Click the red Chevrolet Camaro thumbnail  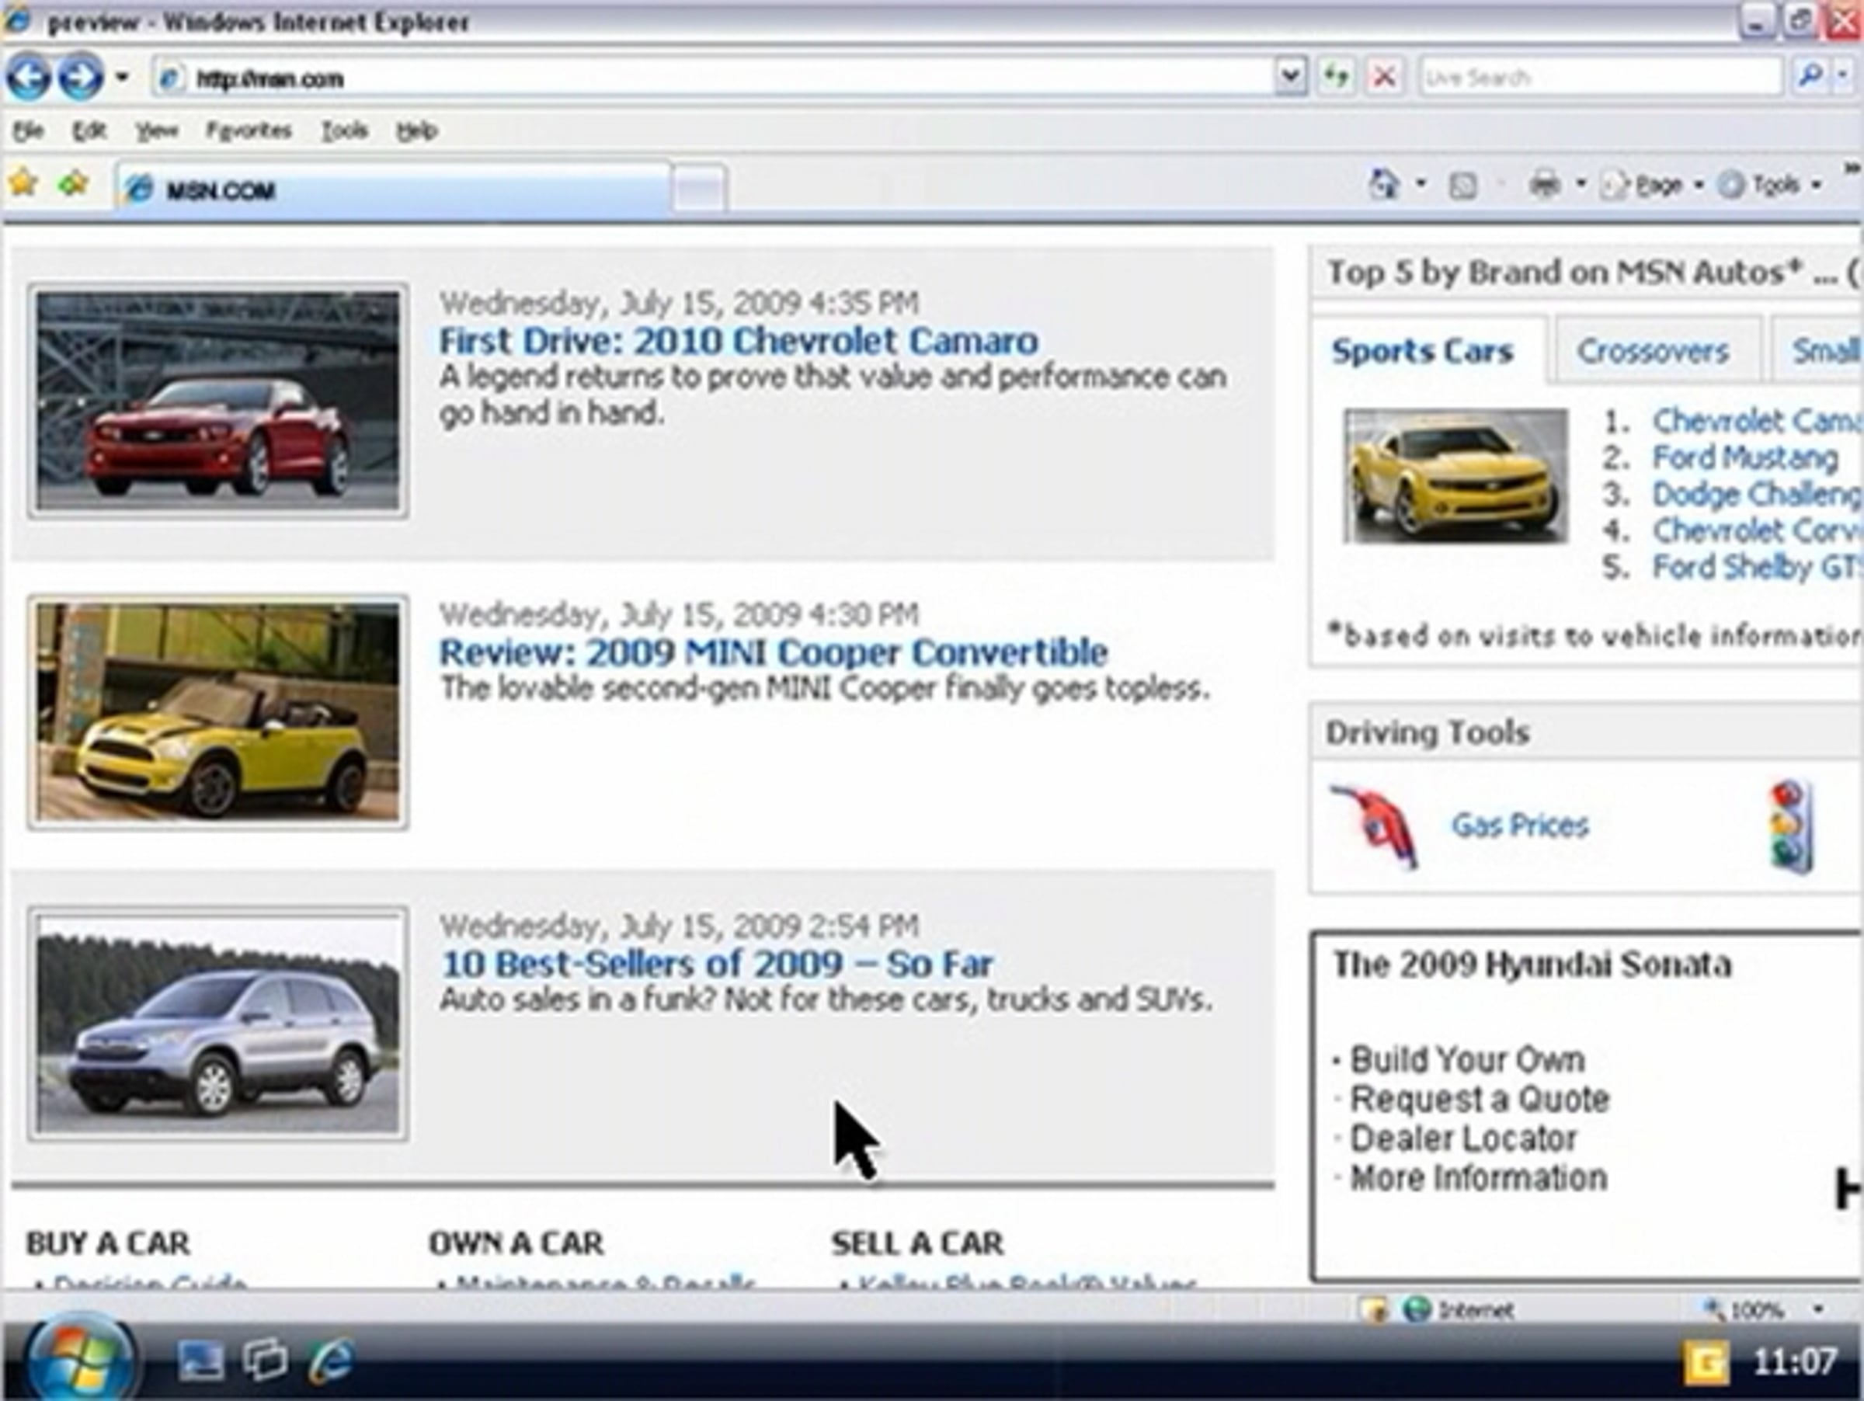click(x=218, y=401)
